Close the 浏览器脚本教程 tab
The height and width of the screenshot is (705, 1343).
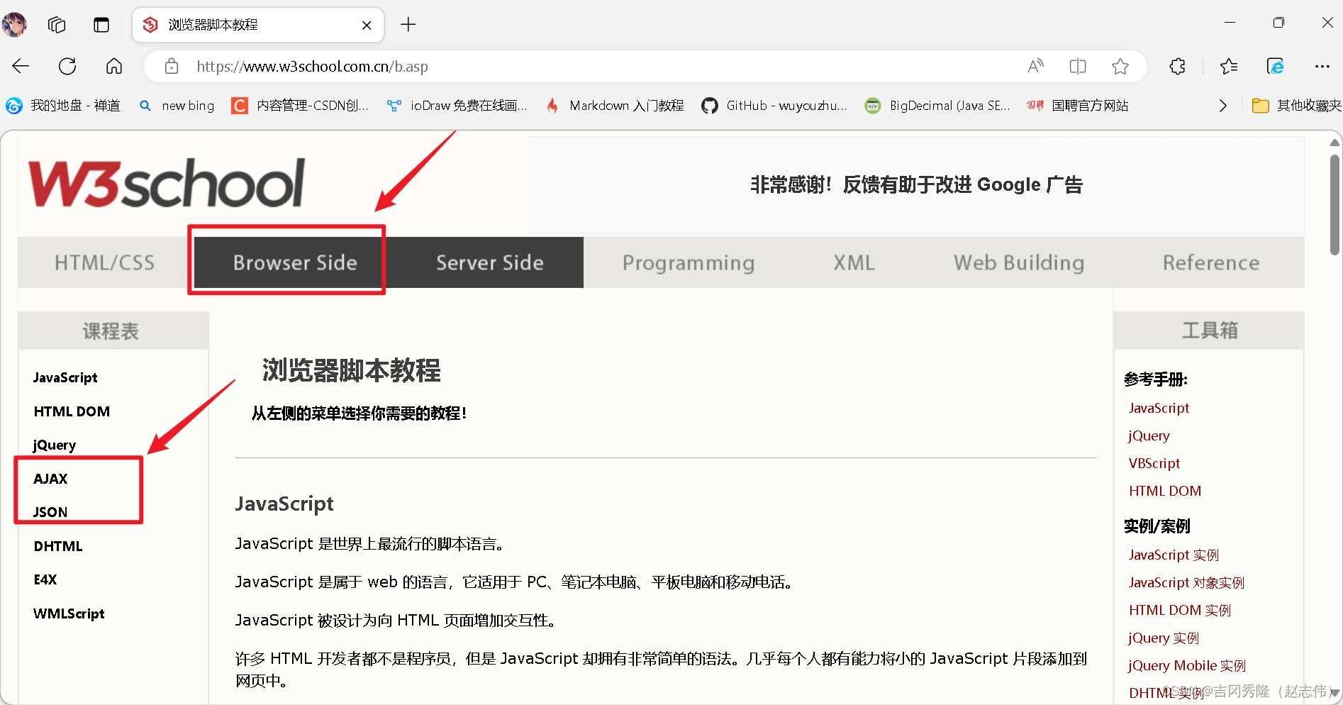(x=367, y=26)
